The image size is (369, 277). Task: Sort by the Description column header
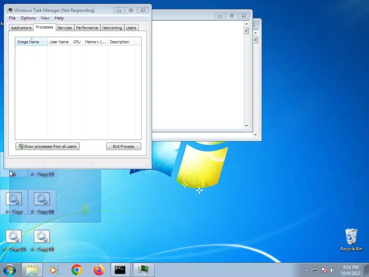coord(121,42)
